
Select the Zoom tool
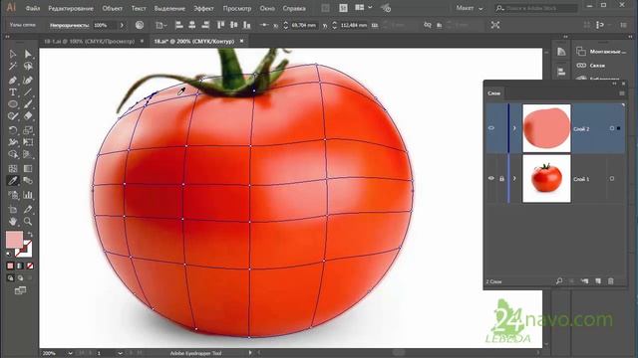click(x=28, y=221)
